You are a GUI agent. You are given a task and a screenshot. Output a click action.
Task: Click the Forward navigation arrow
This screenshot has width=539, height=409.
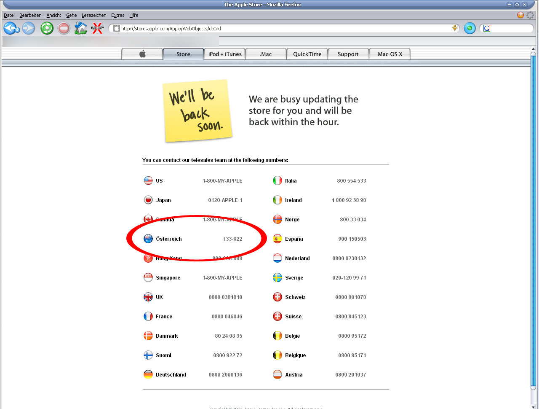(x=29, y=28)
